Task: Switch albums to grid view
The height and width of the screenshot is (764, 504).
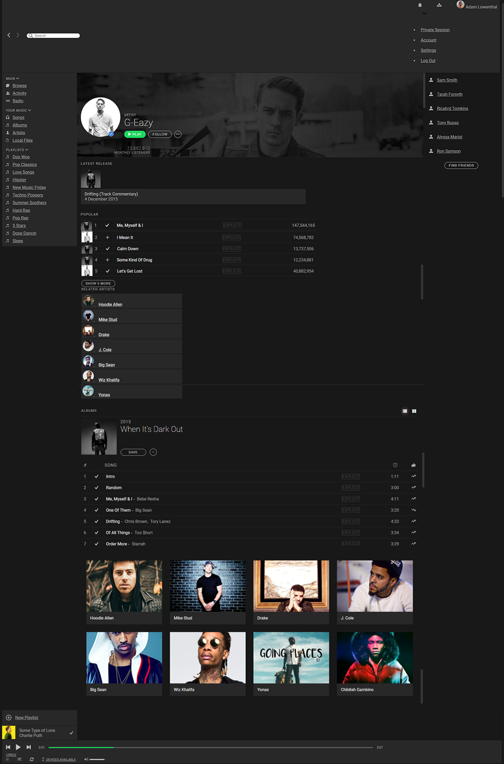Action: pos(414,411)
